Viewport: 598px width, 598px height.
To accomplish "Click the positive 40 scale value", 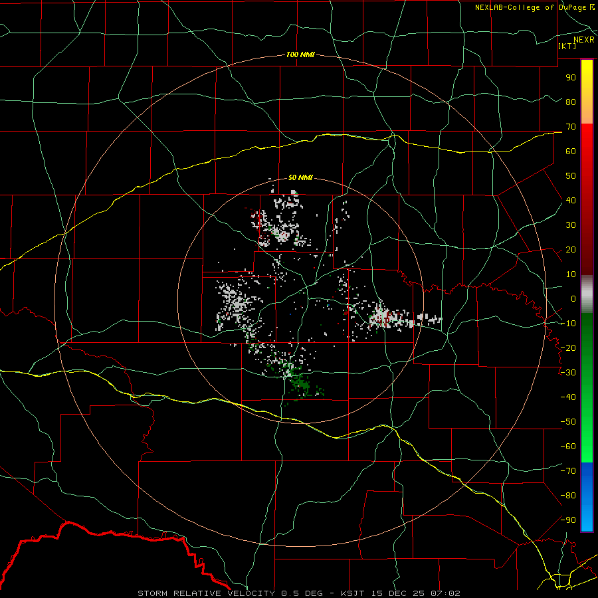I will point(571,200).
